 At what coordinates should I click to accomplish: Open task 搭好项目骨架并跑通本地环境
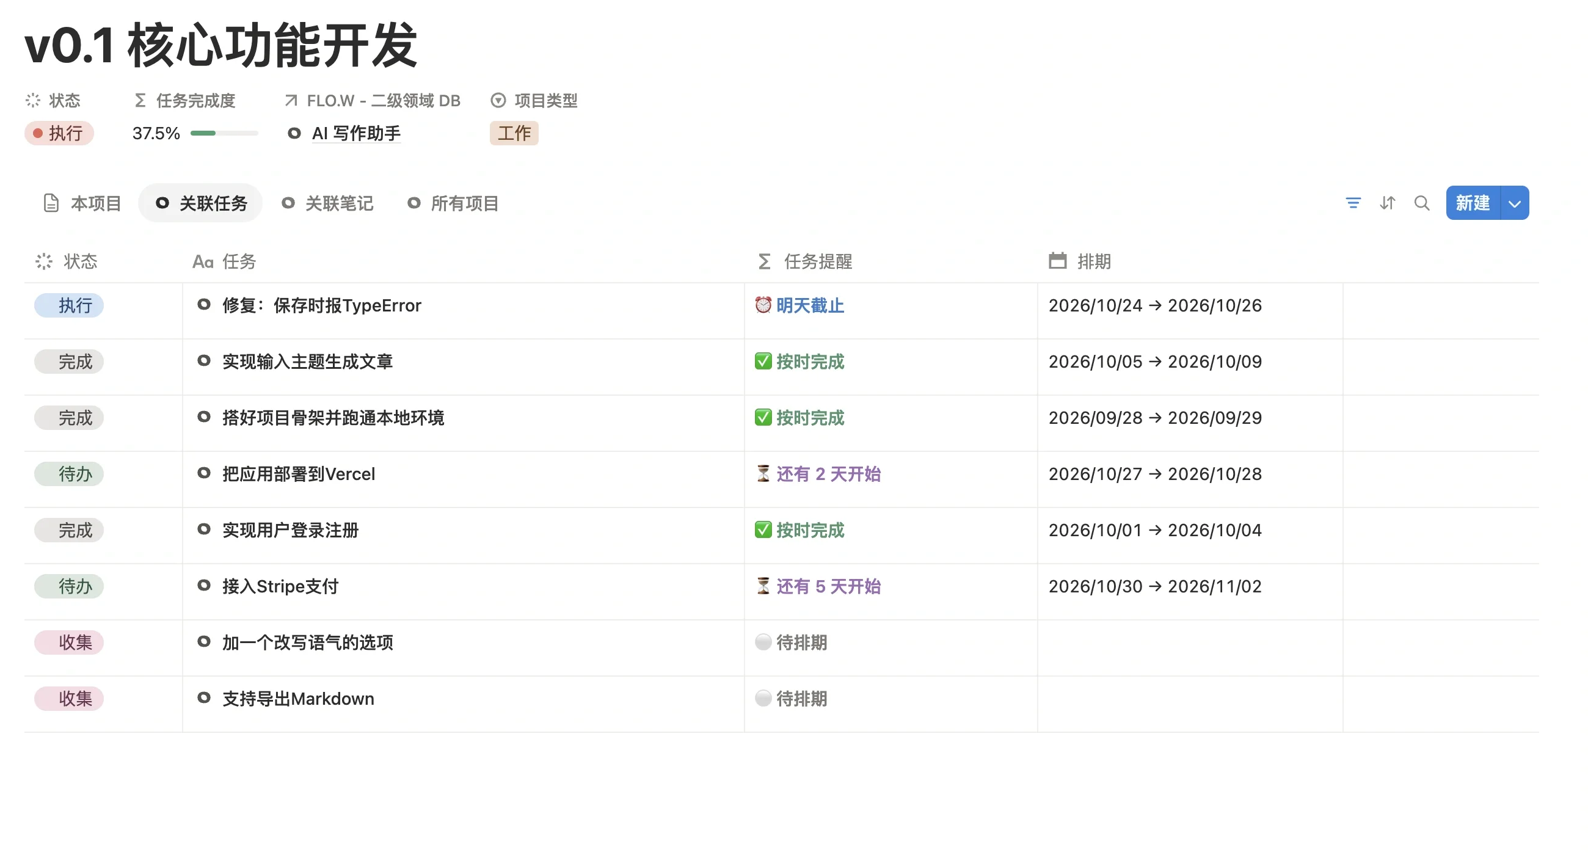point(333,417)
